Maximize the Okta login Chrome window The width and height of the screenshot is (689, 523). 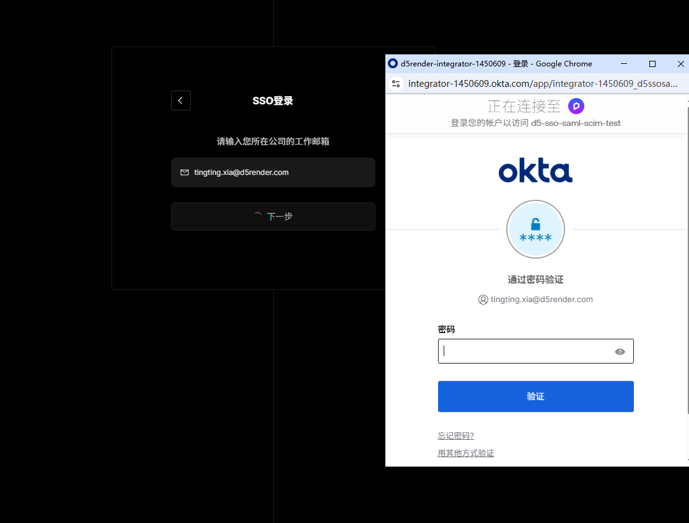652,64
